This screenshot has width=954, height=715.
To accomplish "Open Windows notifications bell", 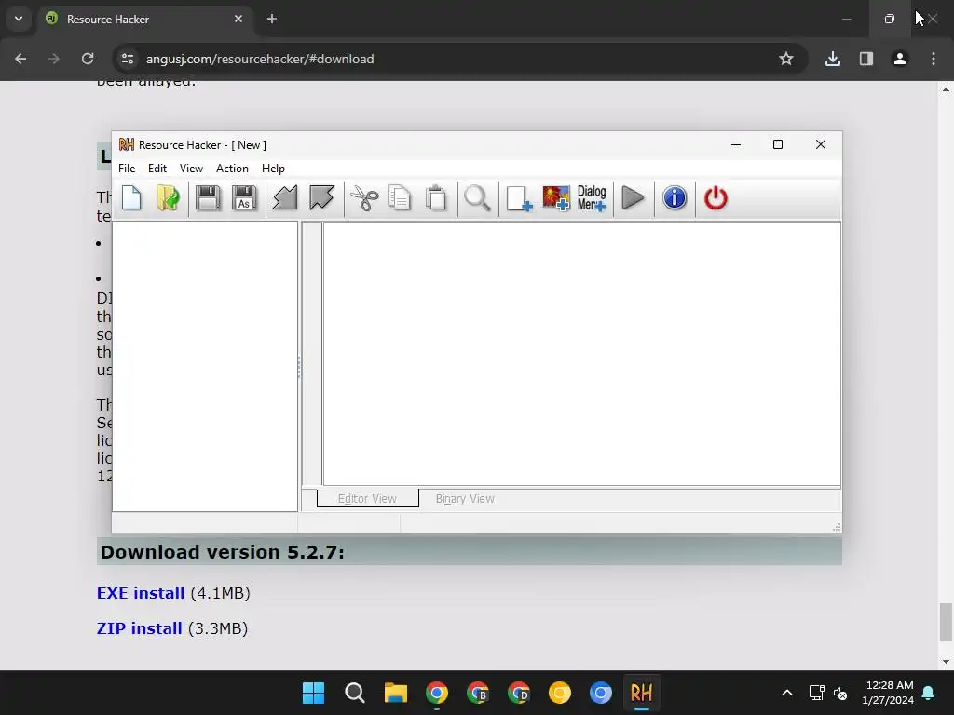I will click(x=929, y=693).
